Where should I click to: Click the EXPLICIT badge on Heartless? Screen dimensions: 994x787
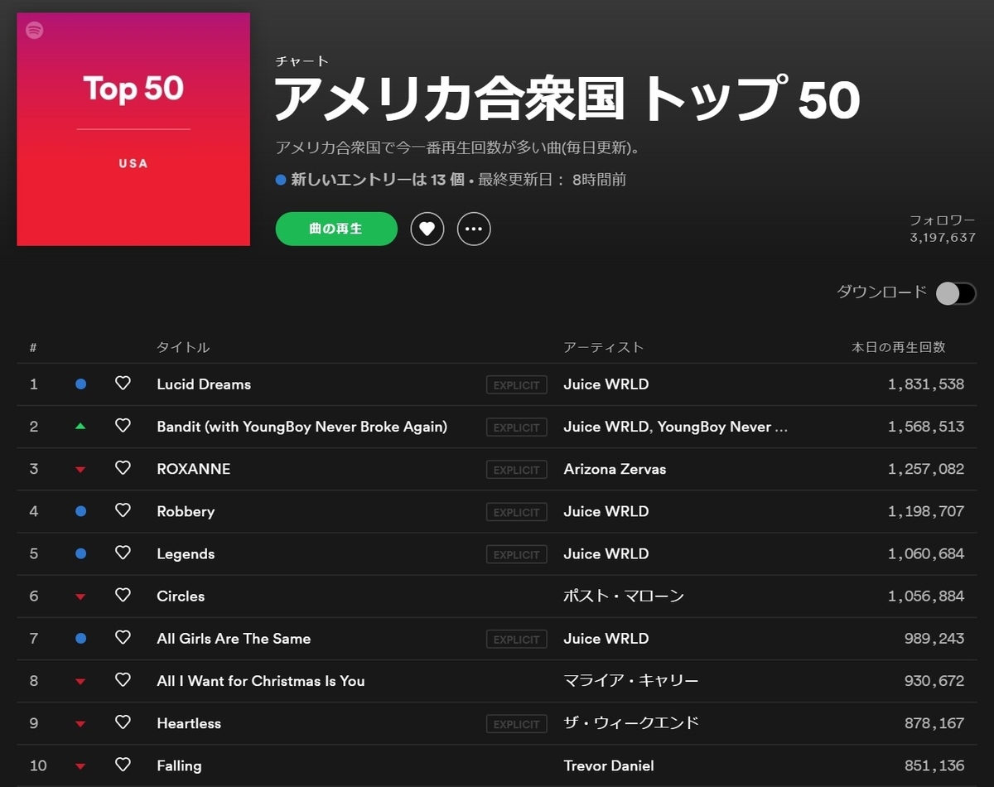[517, 724]
